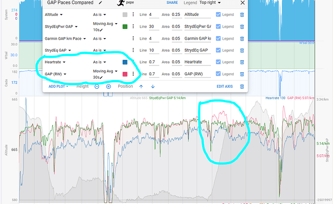Viewport: 333px width, 204px height.
Task: Click the SHARE link
Action: (172, 3)
